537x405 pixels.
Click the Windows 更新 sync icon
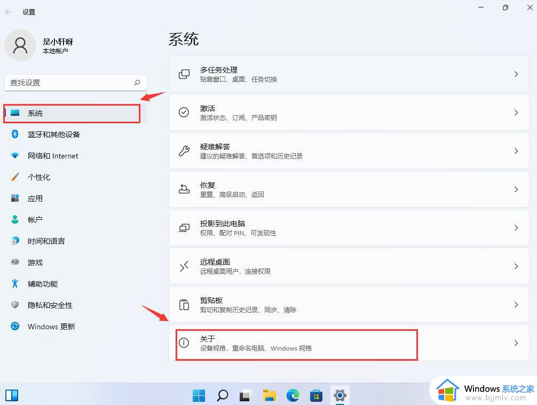[x=15, y=326]
